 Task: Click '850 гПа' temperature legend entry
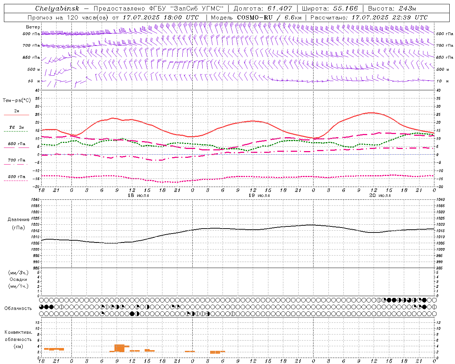click(17, 144)
